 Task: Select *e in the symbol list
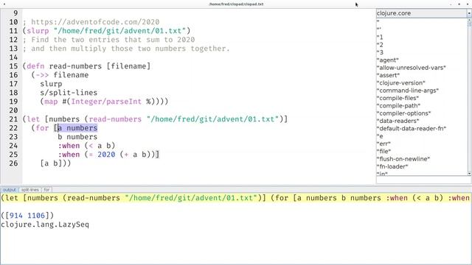click(x=380, y=136)
